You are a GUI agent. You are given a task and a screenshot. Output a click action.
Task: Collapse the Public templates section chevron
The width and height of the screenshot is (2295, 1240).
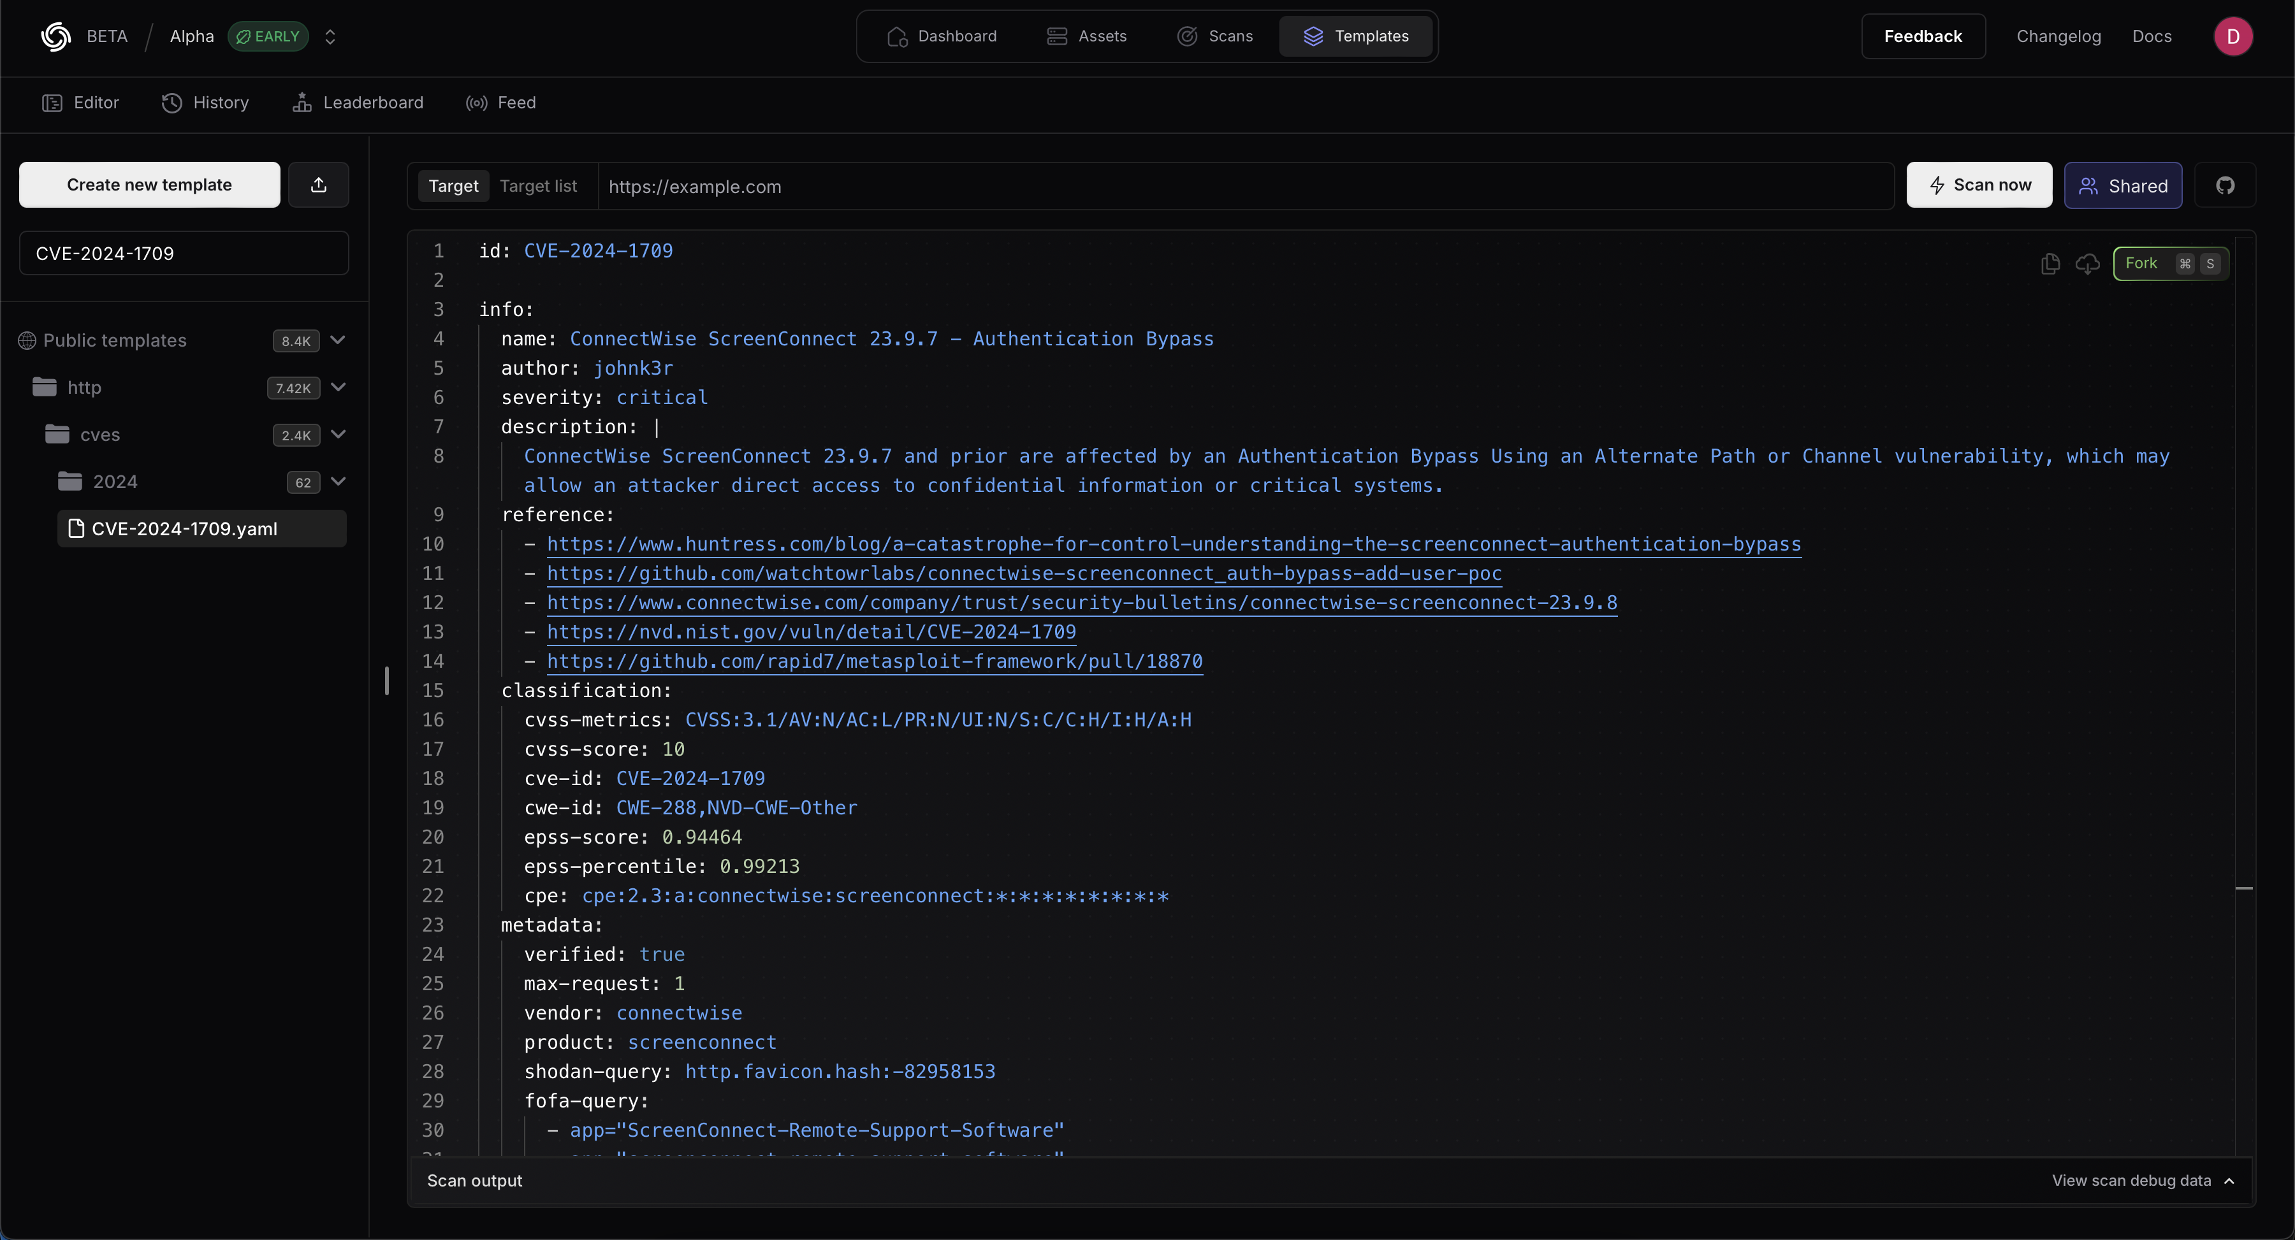[338, 340]
